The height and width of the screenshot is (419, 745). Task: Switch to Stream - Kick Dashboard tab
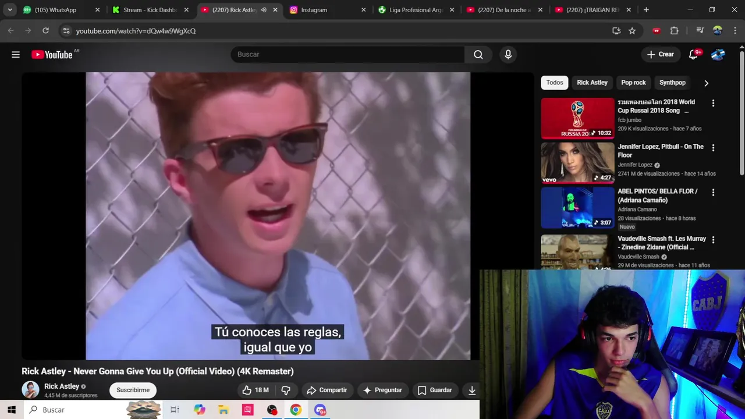click(x=150, y=10)
